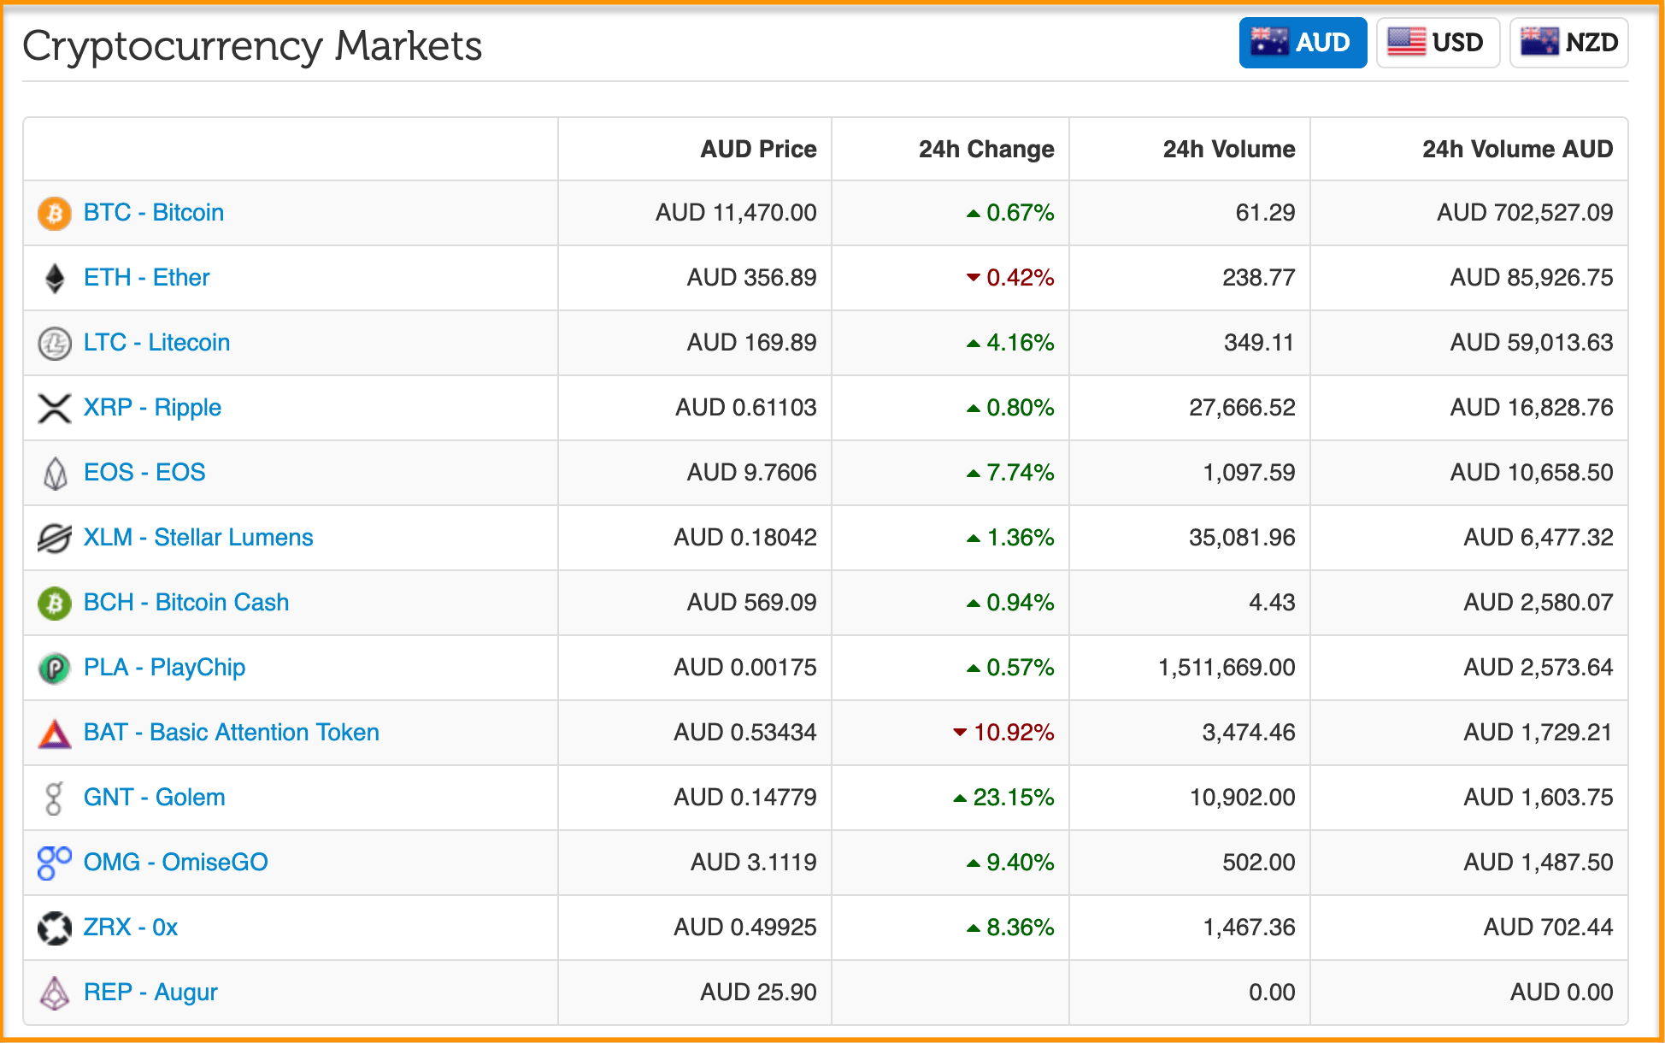Viewport: 1665px width, 1043px height.
Task: Click Golem's 23.15% change value
Action: pyautogui.click(x=1003, y=797)
